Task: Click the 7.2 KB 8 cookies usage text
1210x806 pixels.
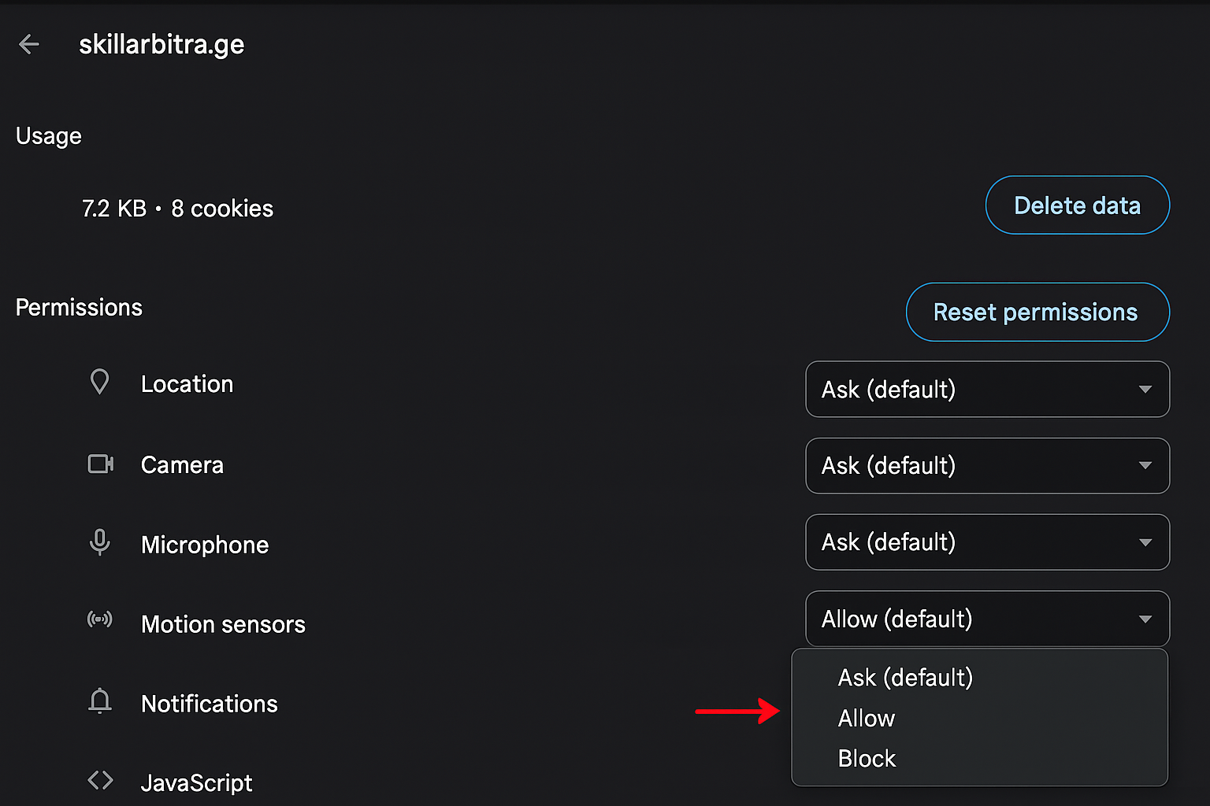Action: pos(177,209)
